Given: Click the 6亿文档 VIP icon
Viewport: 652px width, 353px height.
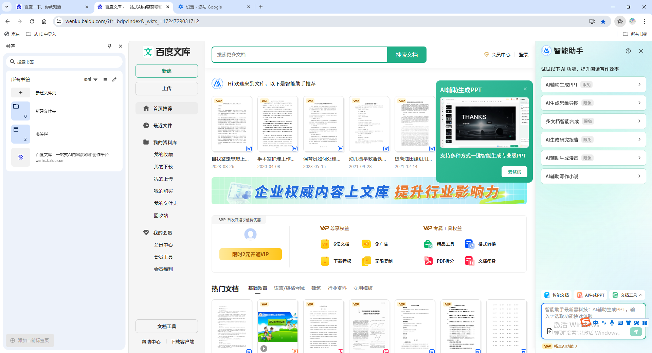Looking at the screenshot, I should point(325,244).
